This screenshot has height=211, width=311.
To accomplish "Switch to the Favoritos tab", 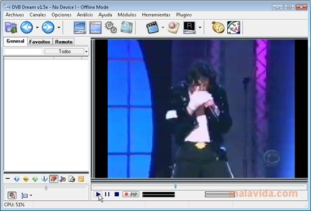I will 40,42.
